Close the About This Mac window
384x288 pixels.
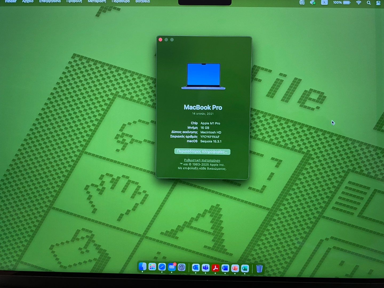point(160,39)
